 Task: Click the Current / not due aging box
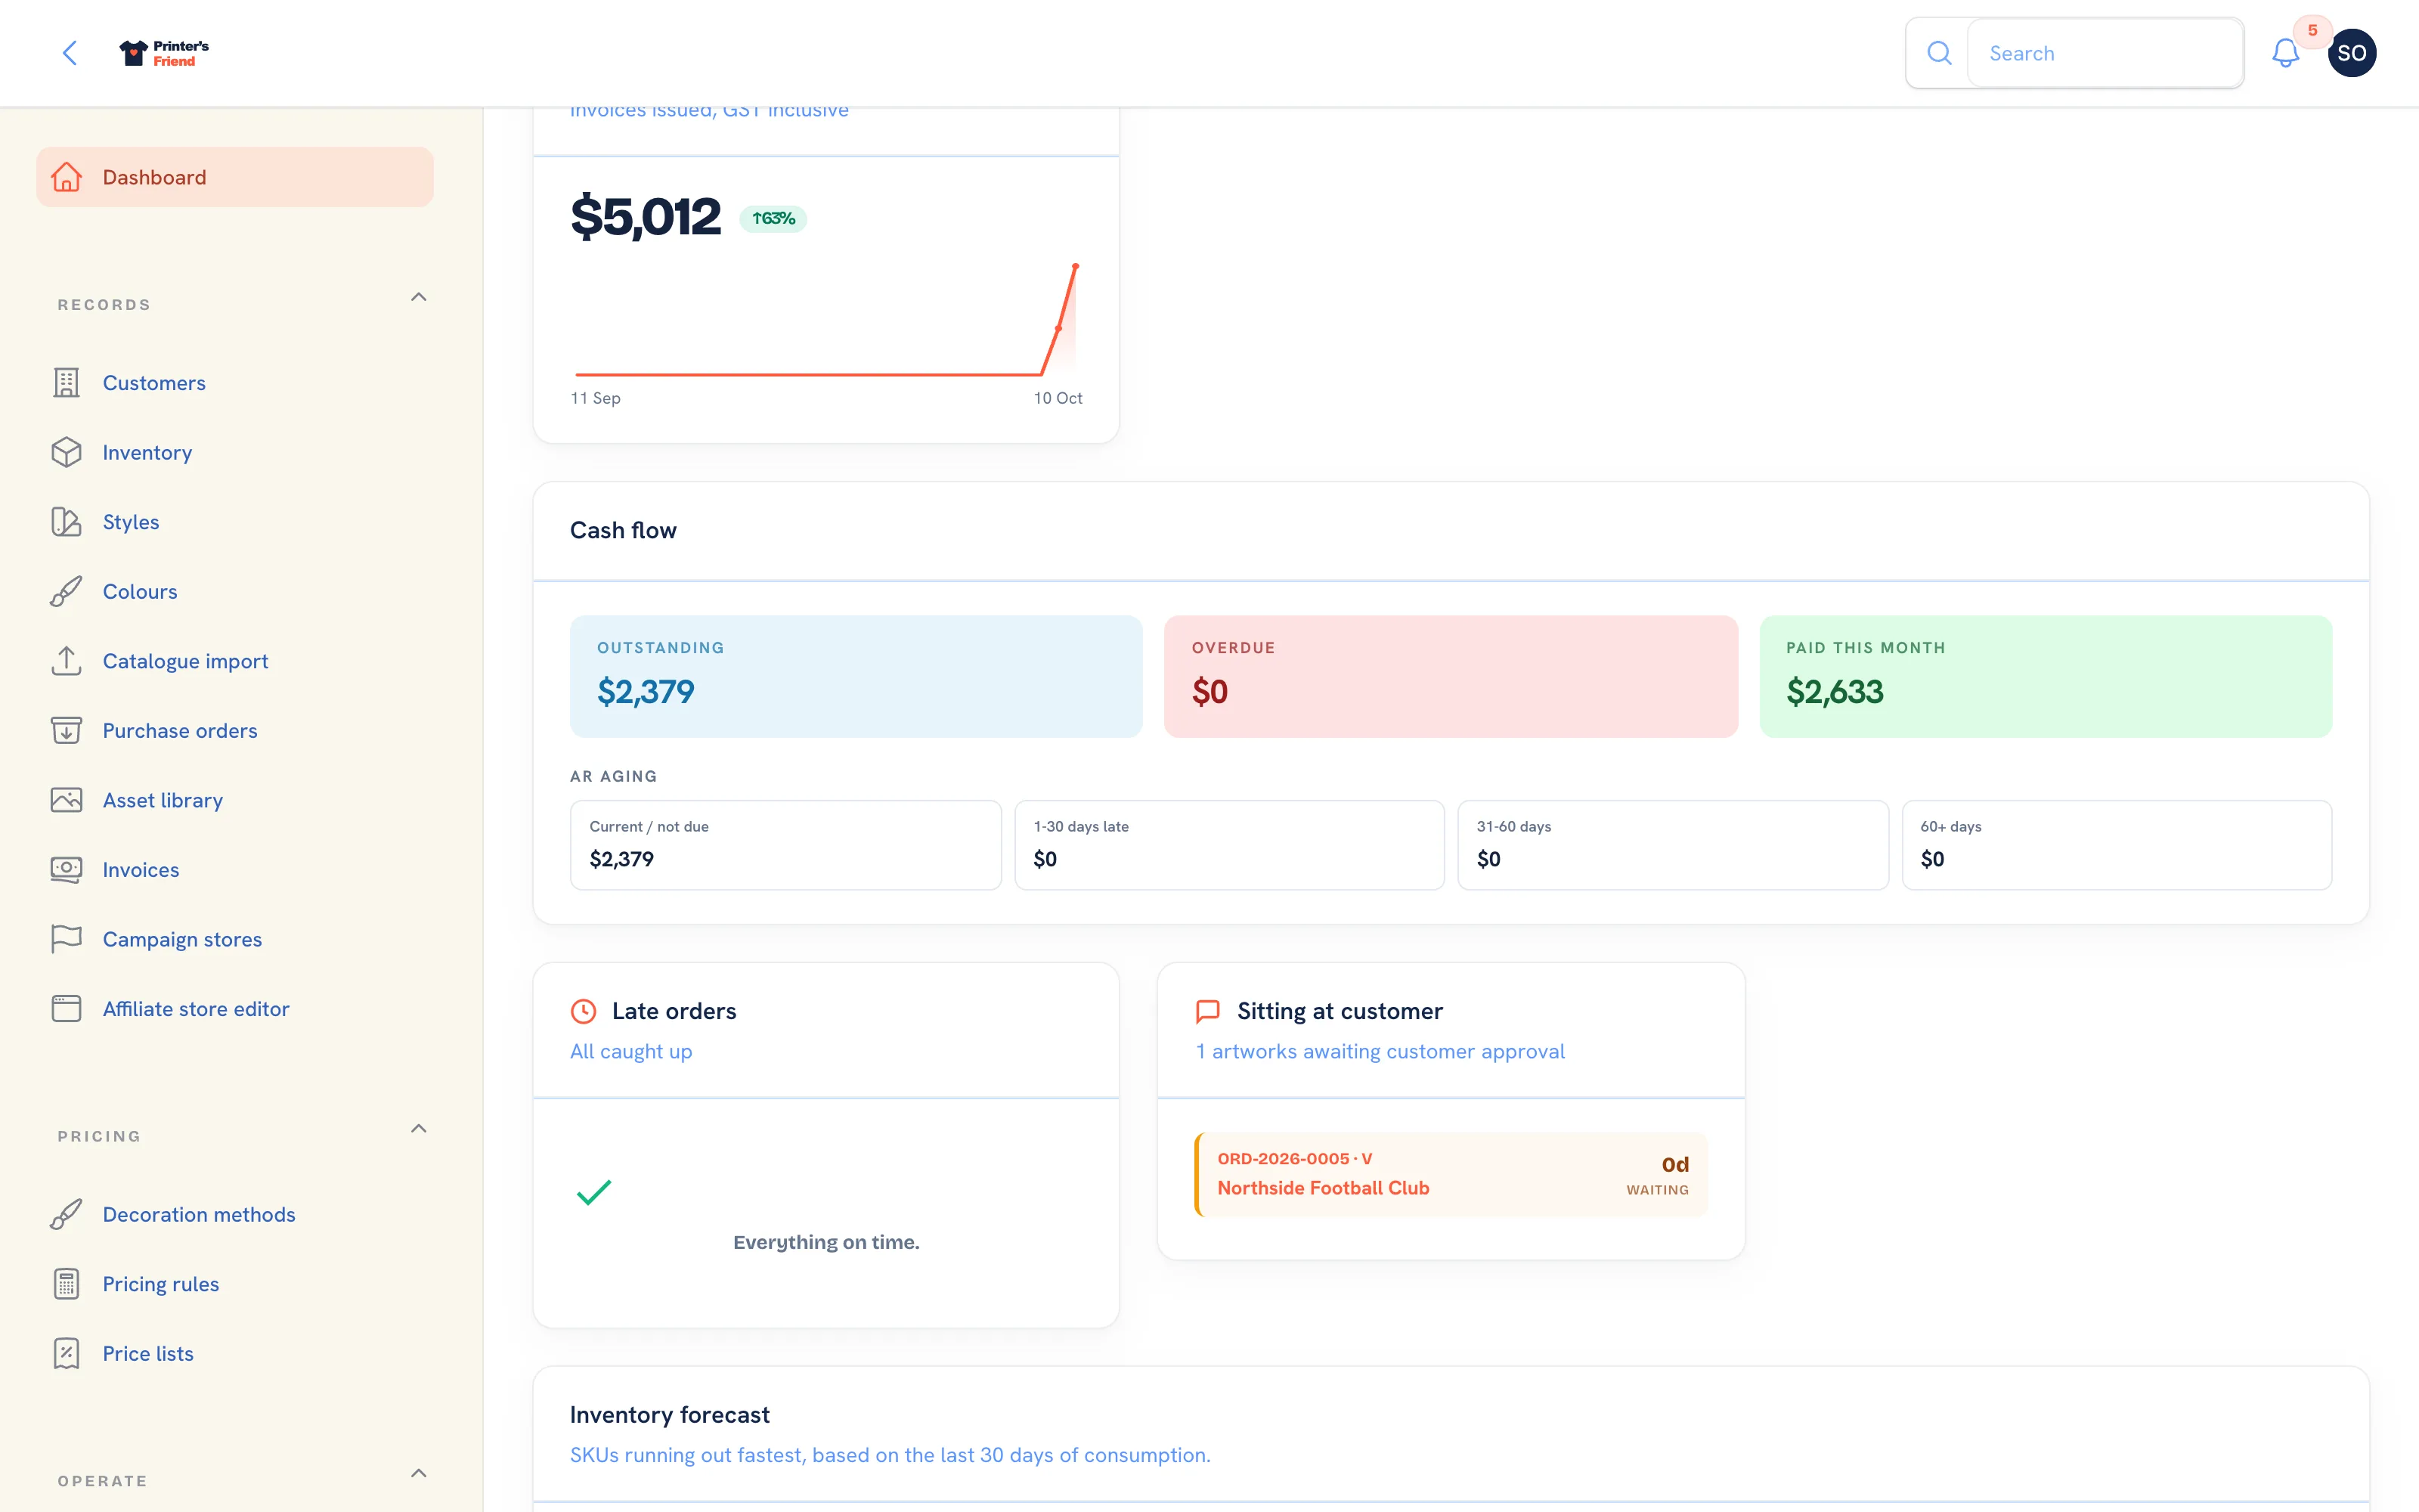pyautogui.click(x=785, y=844)
